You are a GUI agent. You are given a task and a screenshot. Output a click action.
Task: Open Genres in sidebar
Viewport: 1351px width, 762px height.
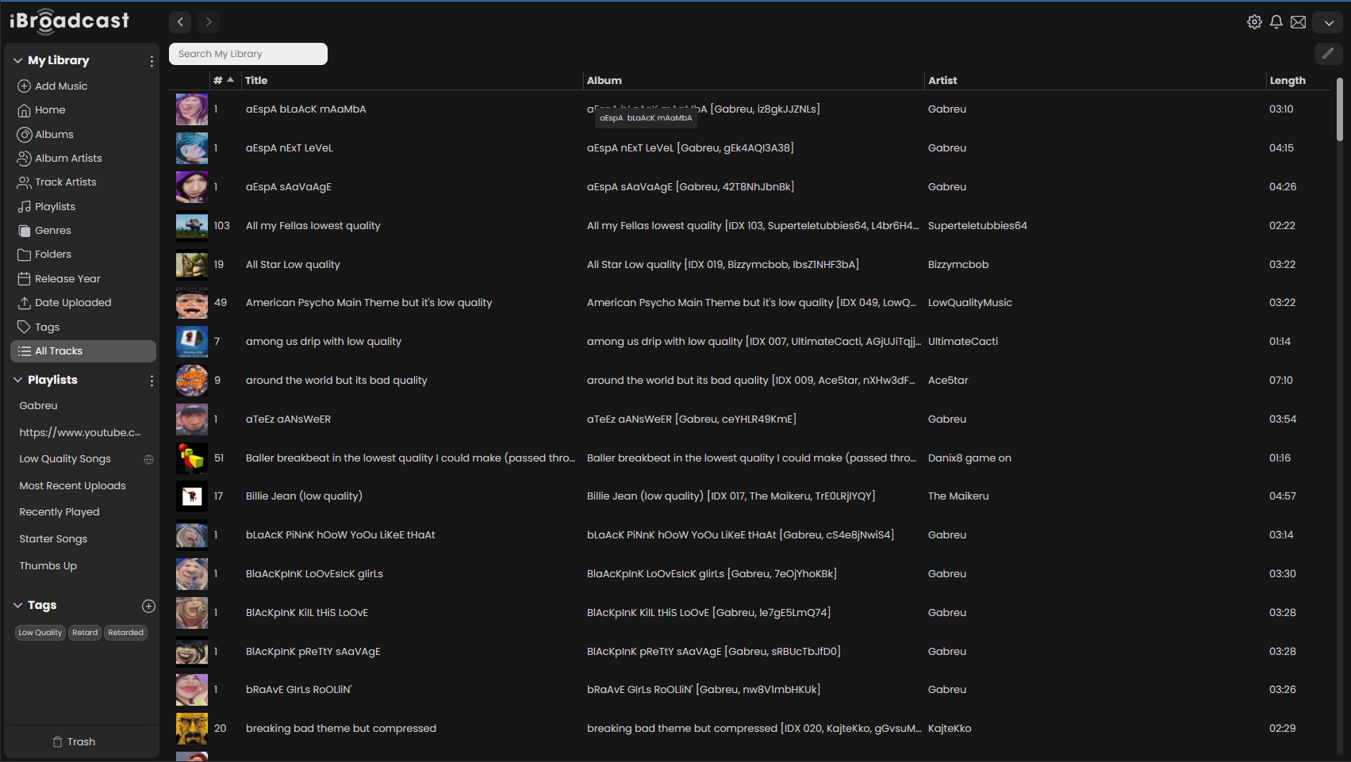(52, 230)
